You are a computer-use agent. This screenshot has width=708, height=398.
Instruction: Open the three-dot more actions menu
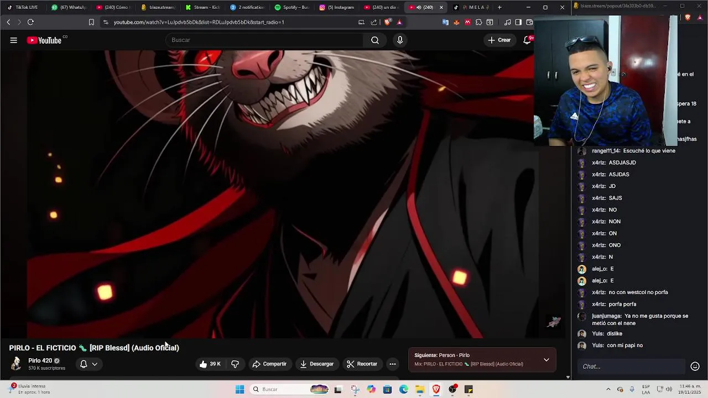coord(393,364)
